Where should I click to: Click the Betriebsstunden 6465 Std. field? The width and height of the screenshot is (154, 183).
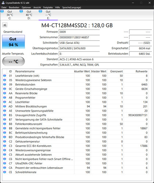pos(140,54)
